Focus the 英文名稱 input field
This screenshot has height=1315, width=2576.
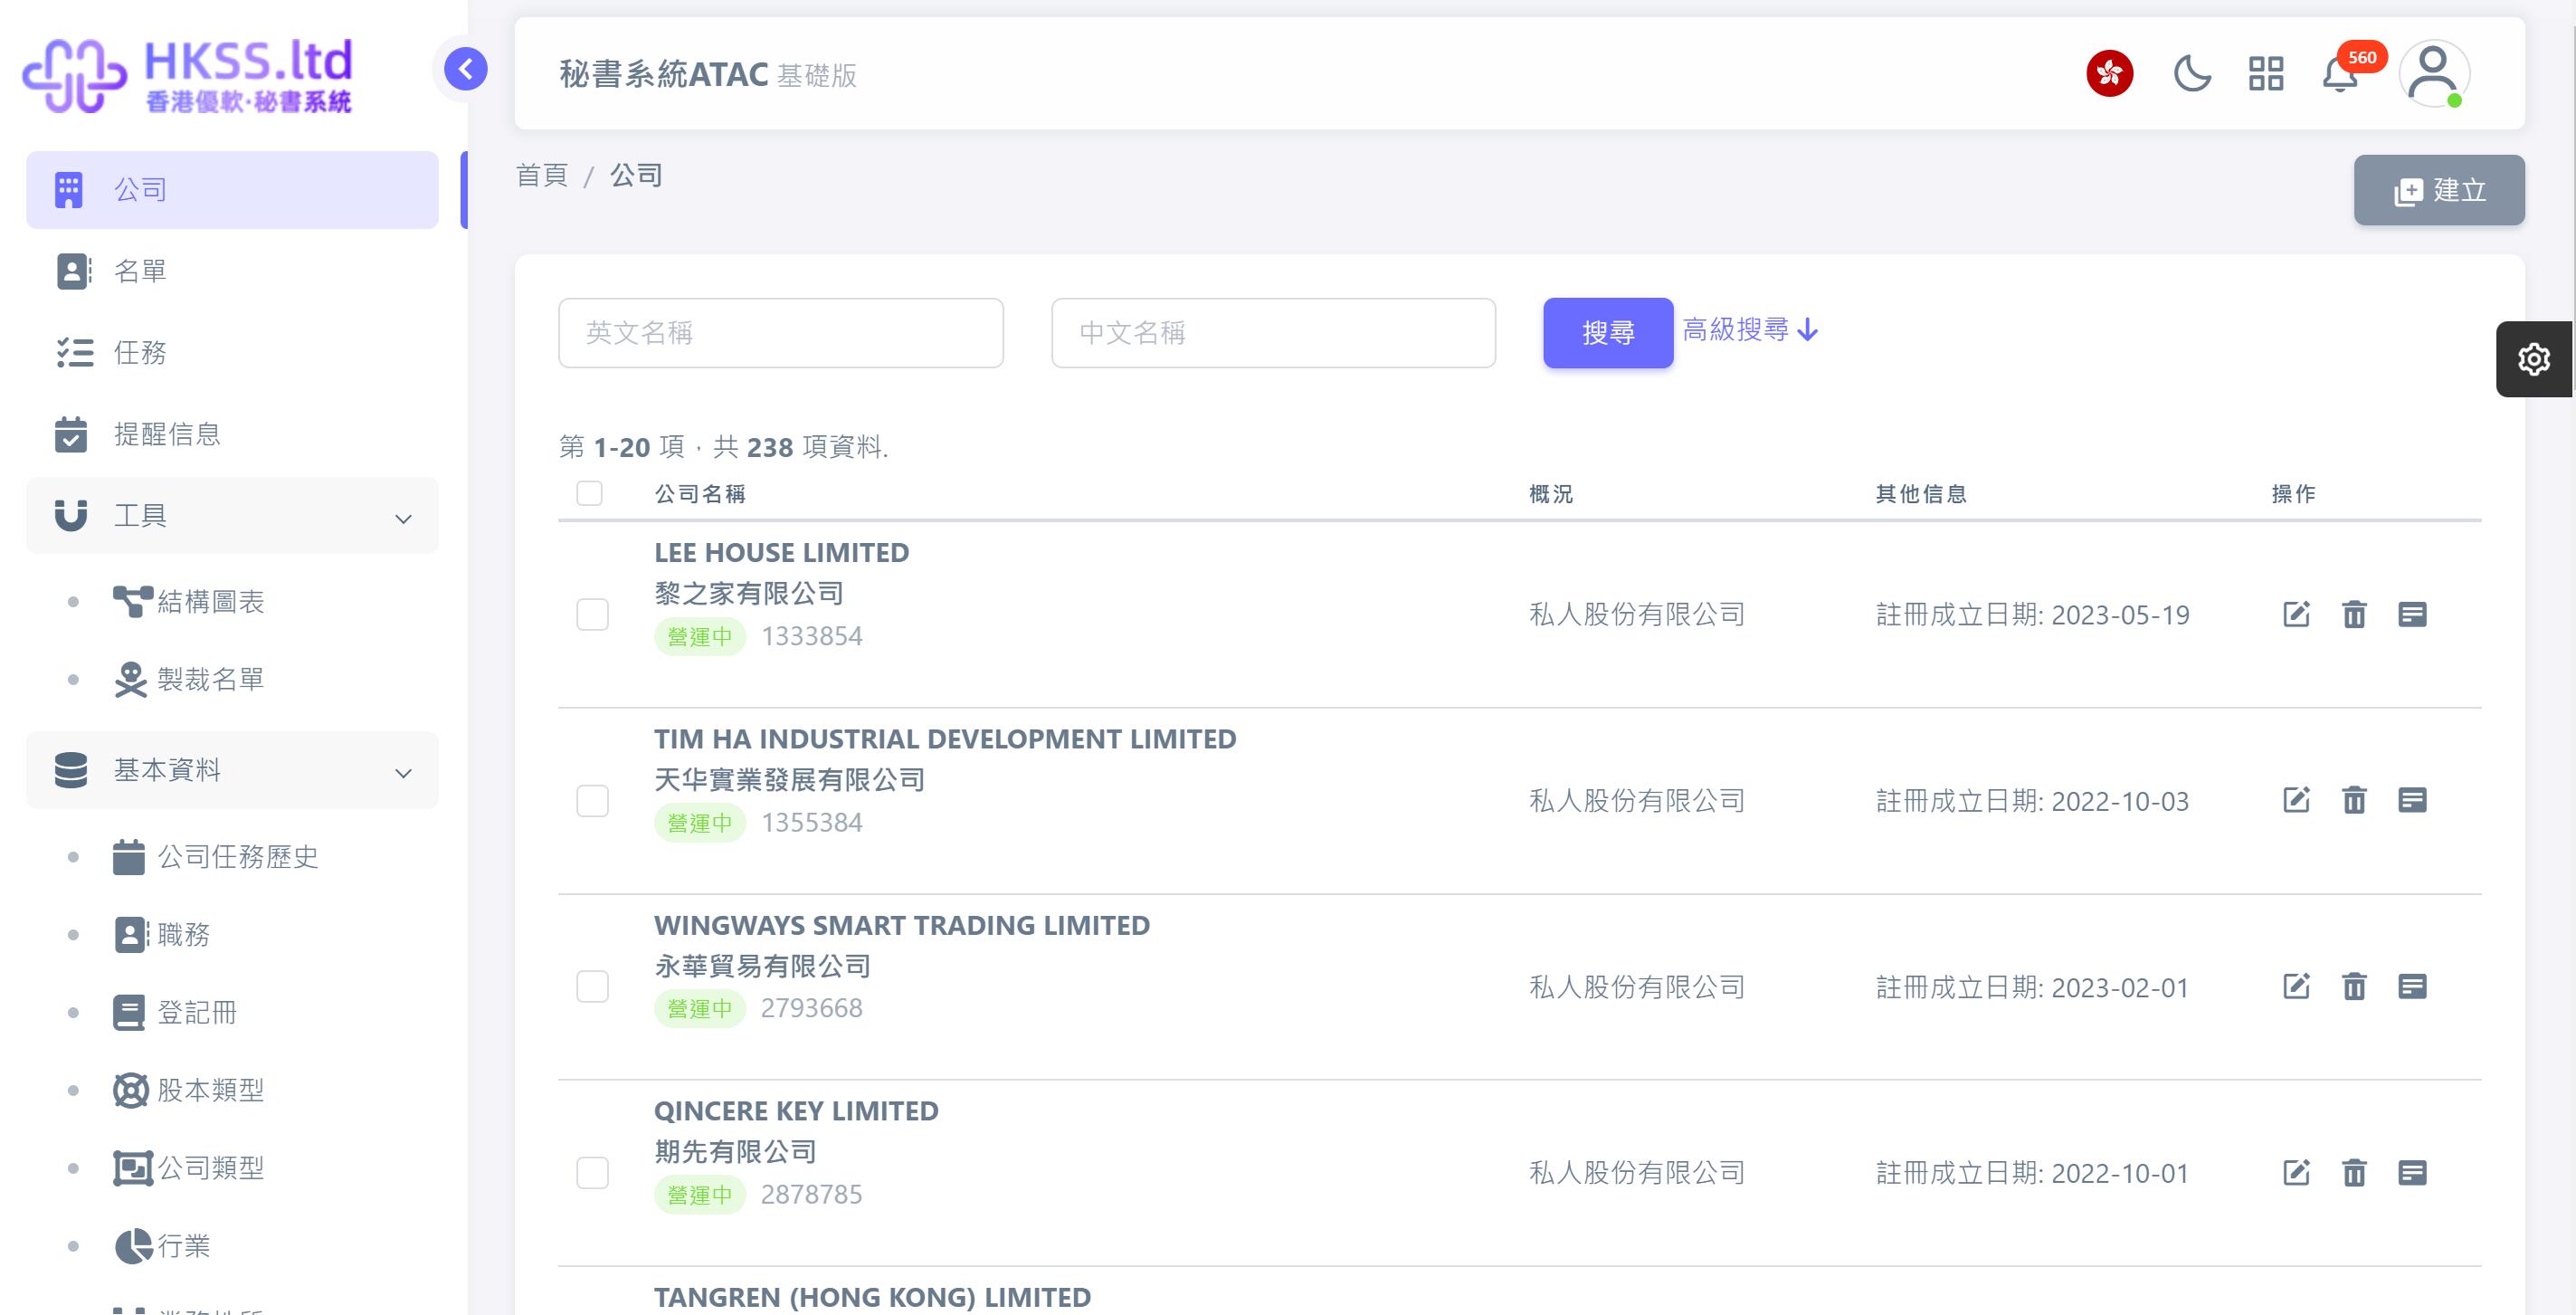[781, 333]
